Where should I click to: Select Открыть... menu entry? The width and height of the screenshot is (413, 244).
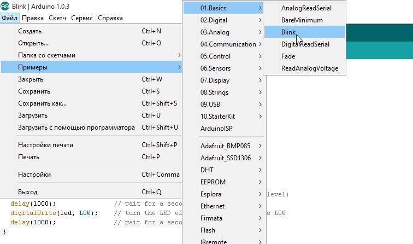pos(91,43)
